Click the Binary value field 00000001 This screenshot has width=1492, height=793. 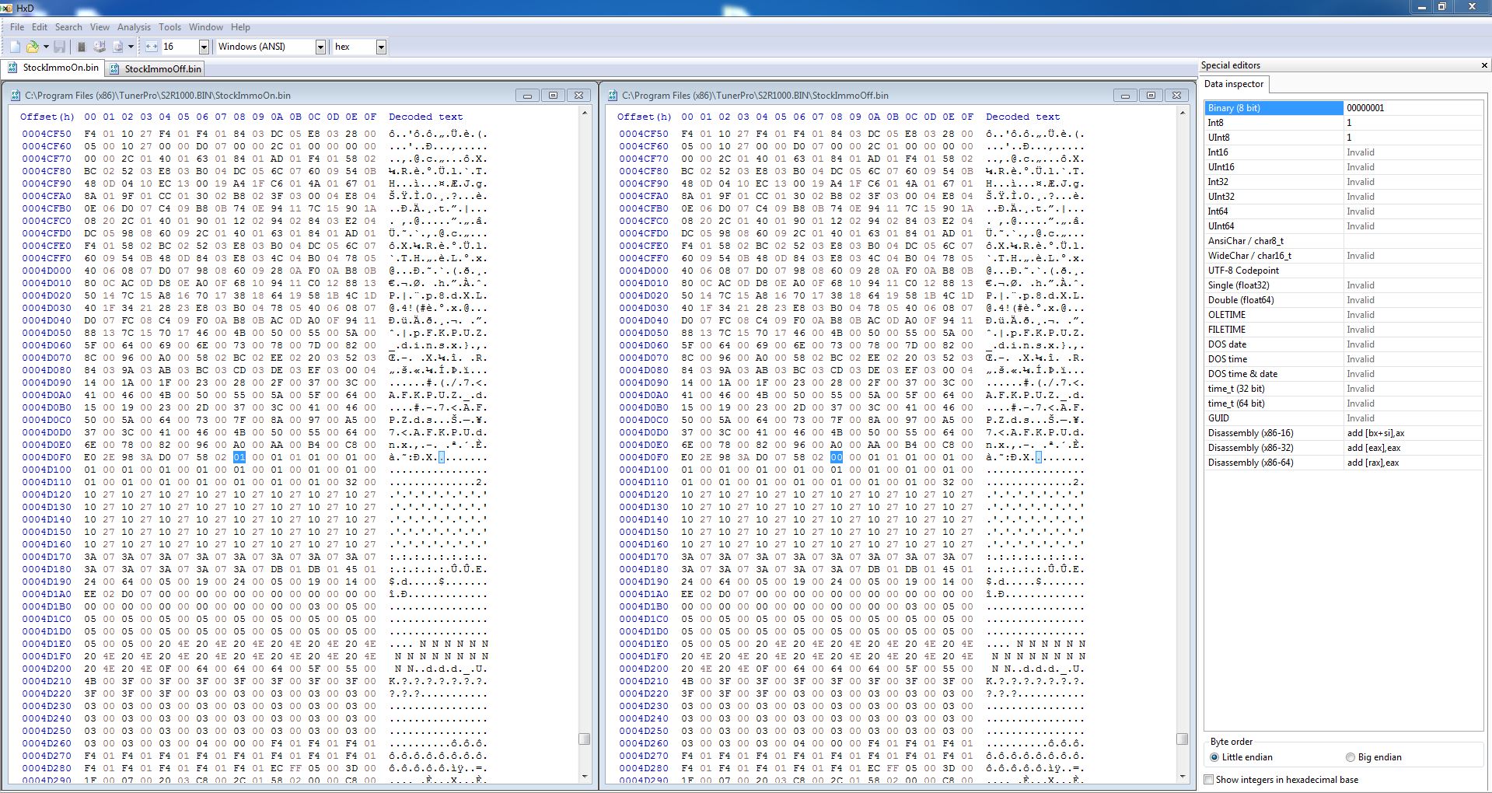[x=1413, y=108]
